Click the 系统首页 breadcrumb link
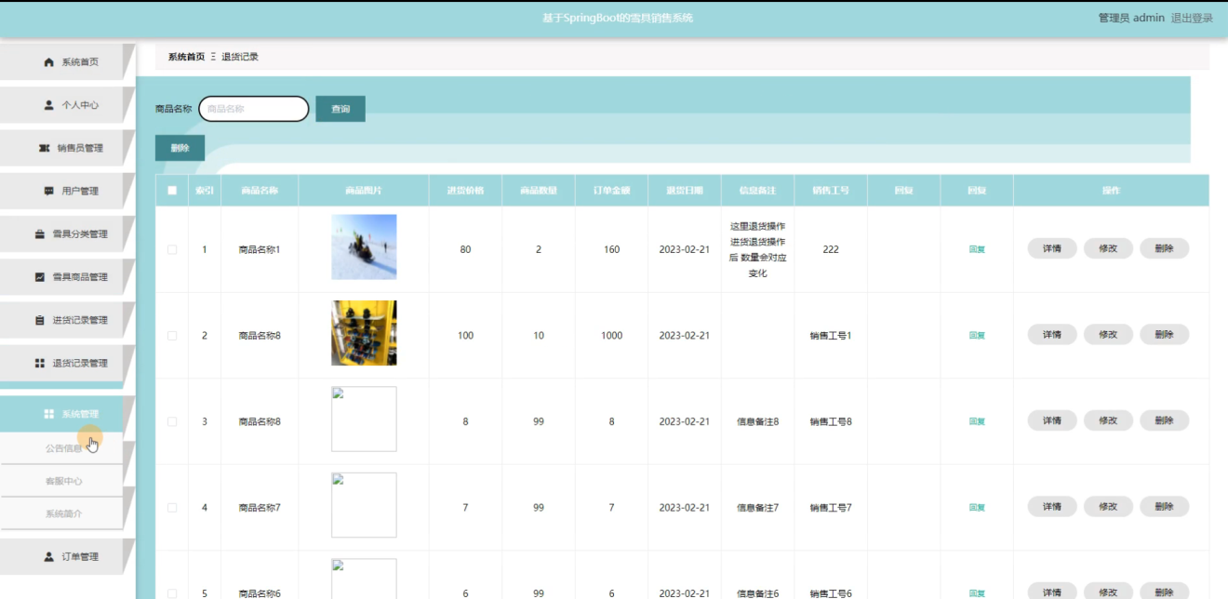The image size is (1228, 599). click(x=186, y=57)
